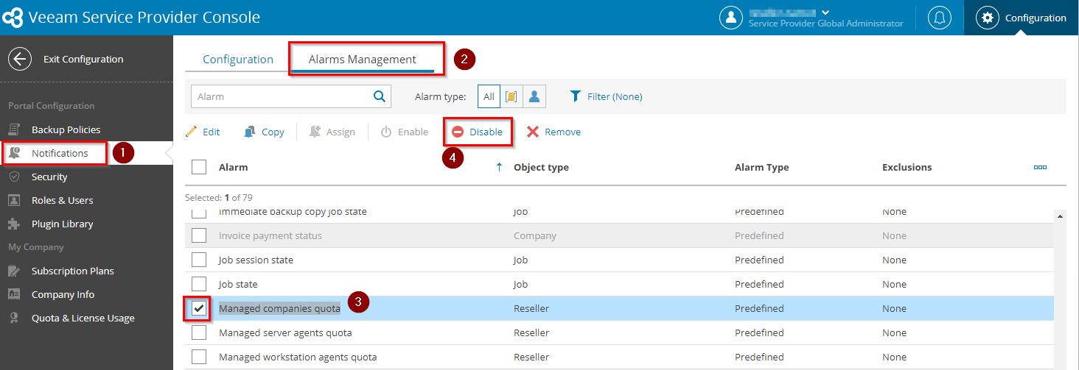Click the search magnifier icon

[x=380, y=96]
